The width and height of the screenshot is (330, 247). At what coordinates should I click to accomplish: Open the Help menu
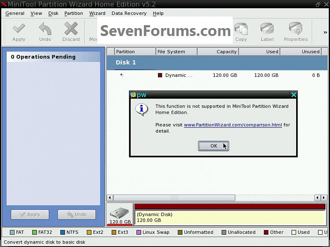158,13
